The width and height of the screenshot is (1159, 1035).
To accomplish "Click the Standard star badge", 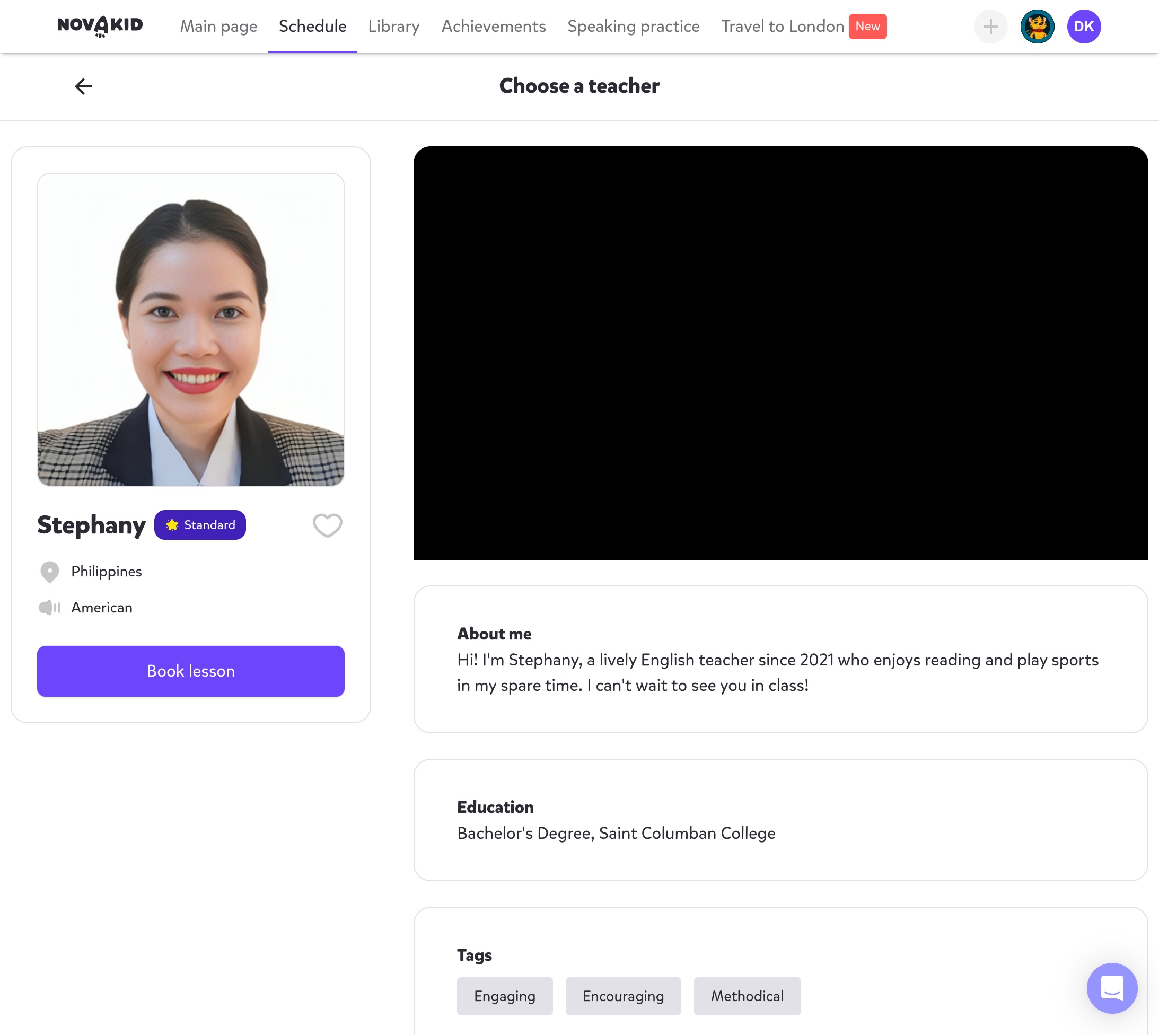I will coord(200,525).
